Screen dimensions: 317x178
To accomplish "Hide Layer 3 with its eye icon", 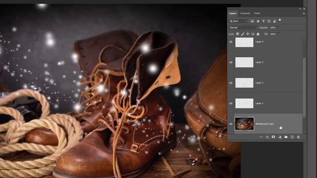I will [x=231, y=62].
